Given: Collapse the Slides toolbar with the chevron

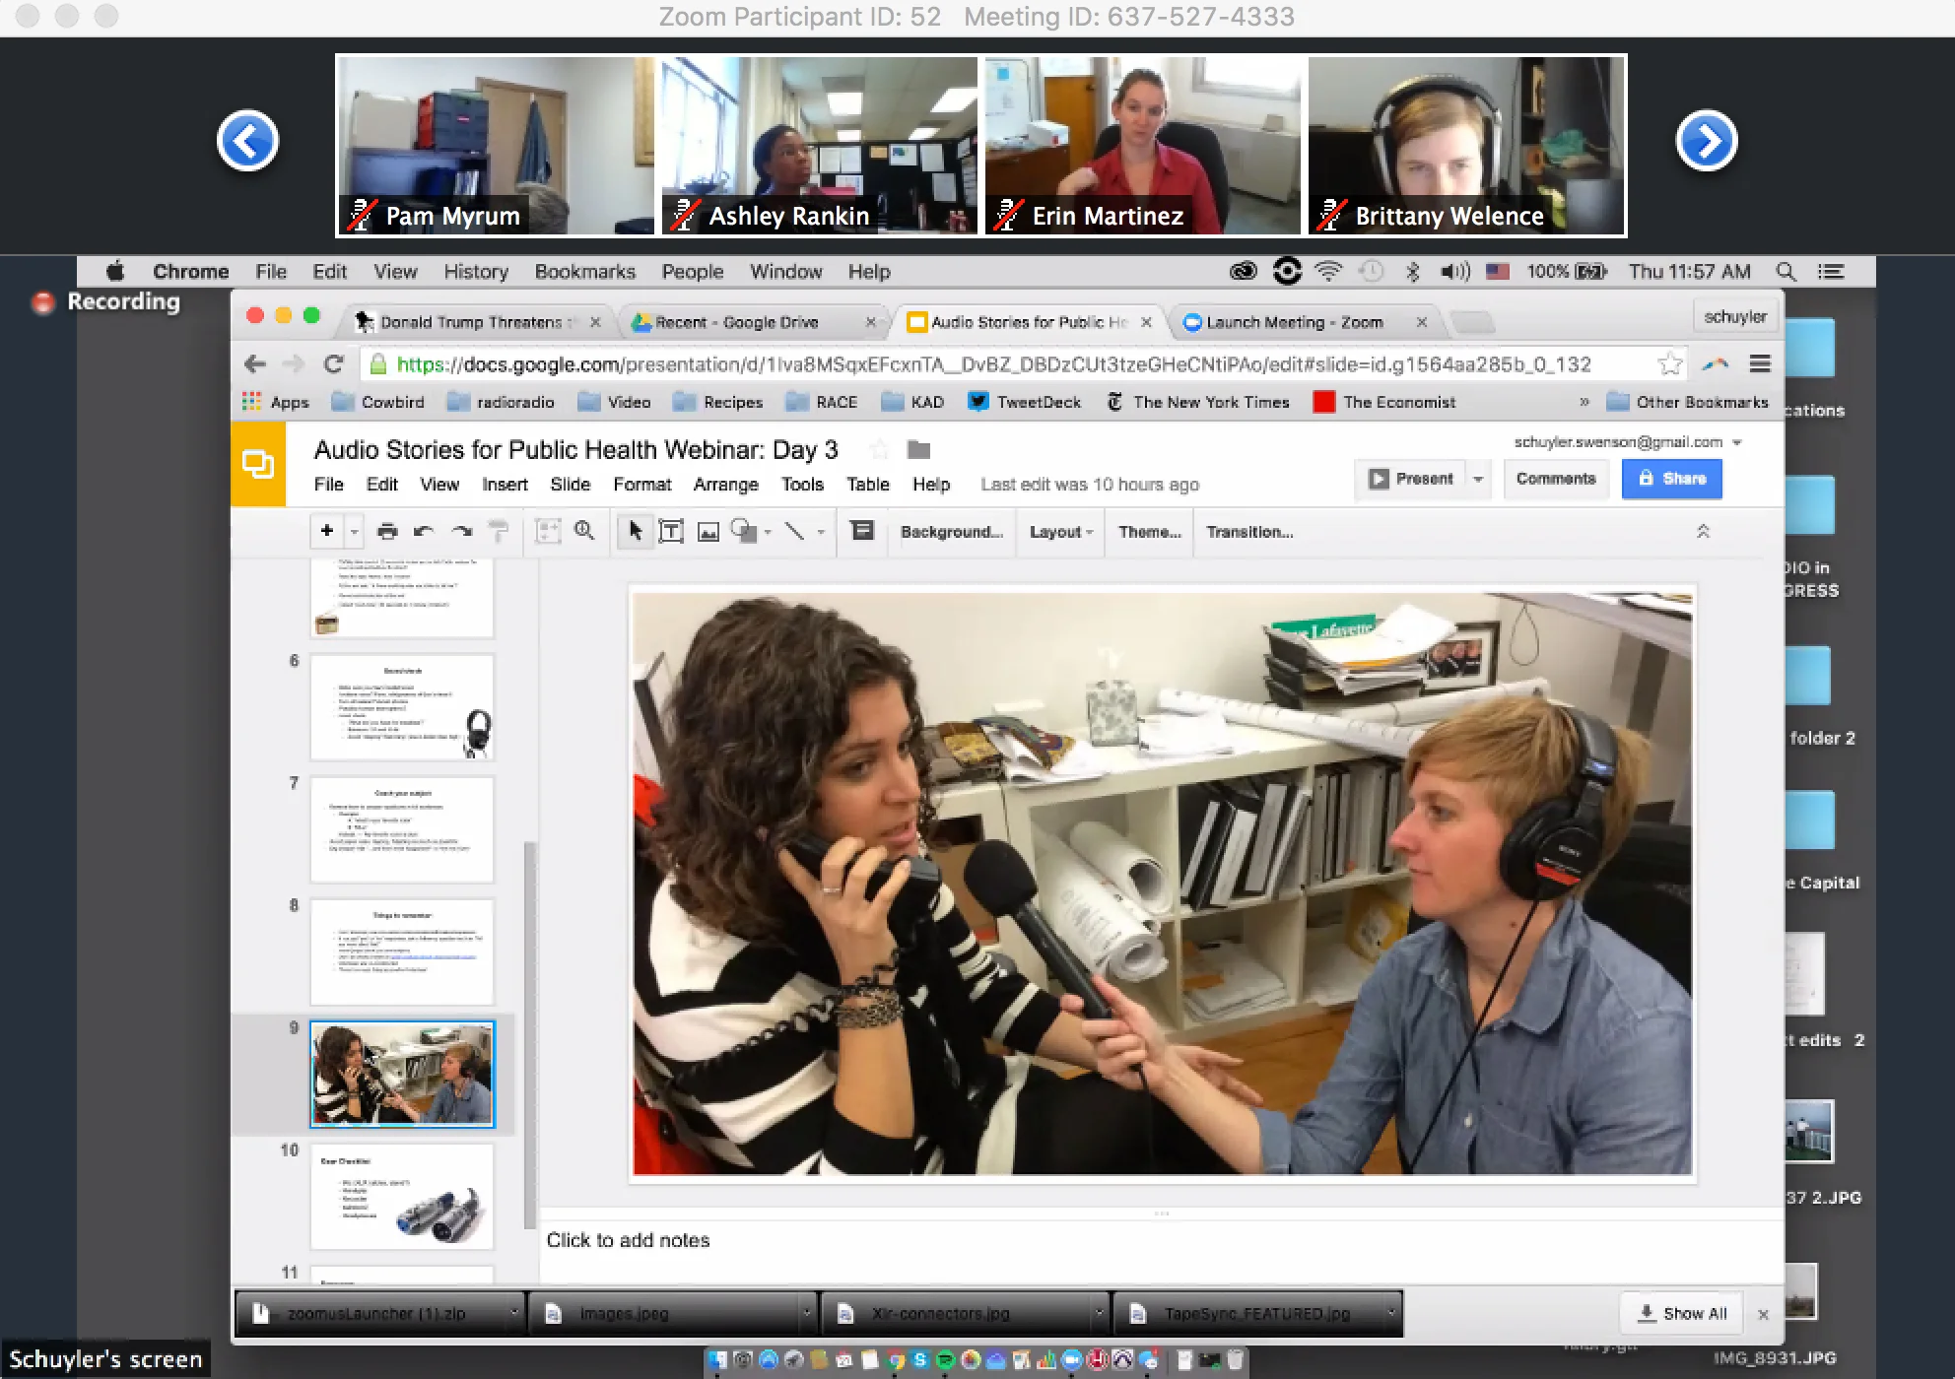Looking at the screenshot, I should [1704, 531].
